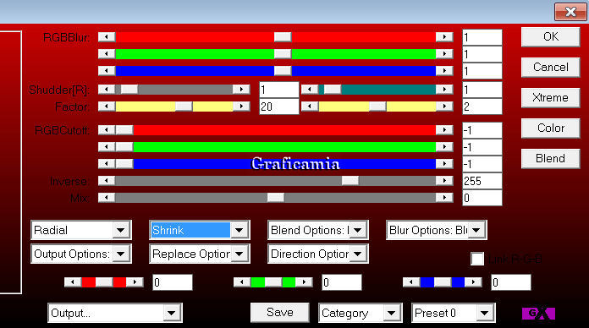This screenshot has height=328, width=589.
Task: Expand the Category dropdown
Action: coord(361,313)
